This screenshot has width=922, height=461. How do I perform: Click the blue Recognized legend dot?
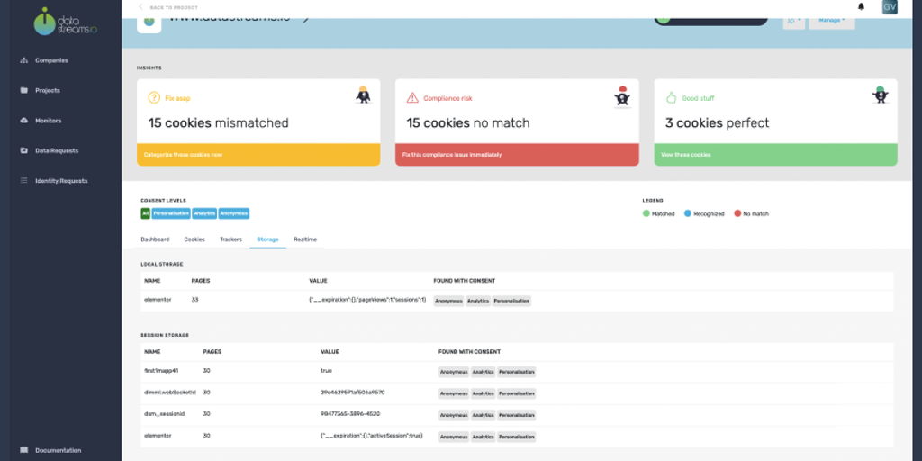687,213
